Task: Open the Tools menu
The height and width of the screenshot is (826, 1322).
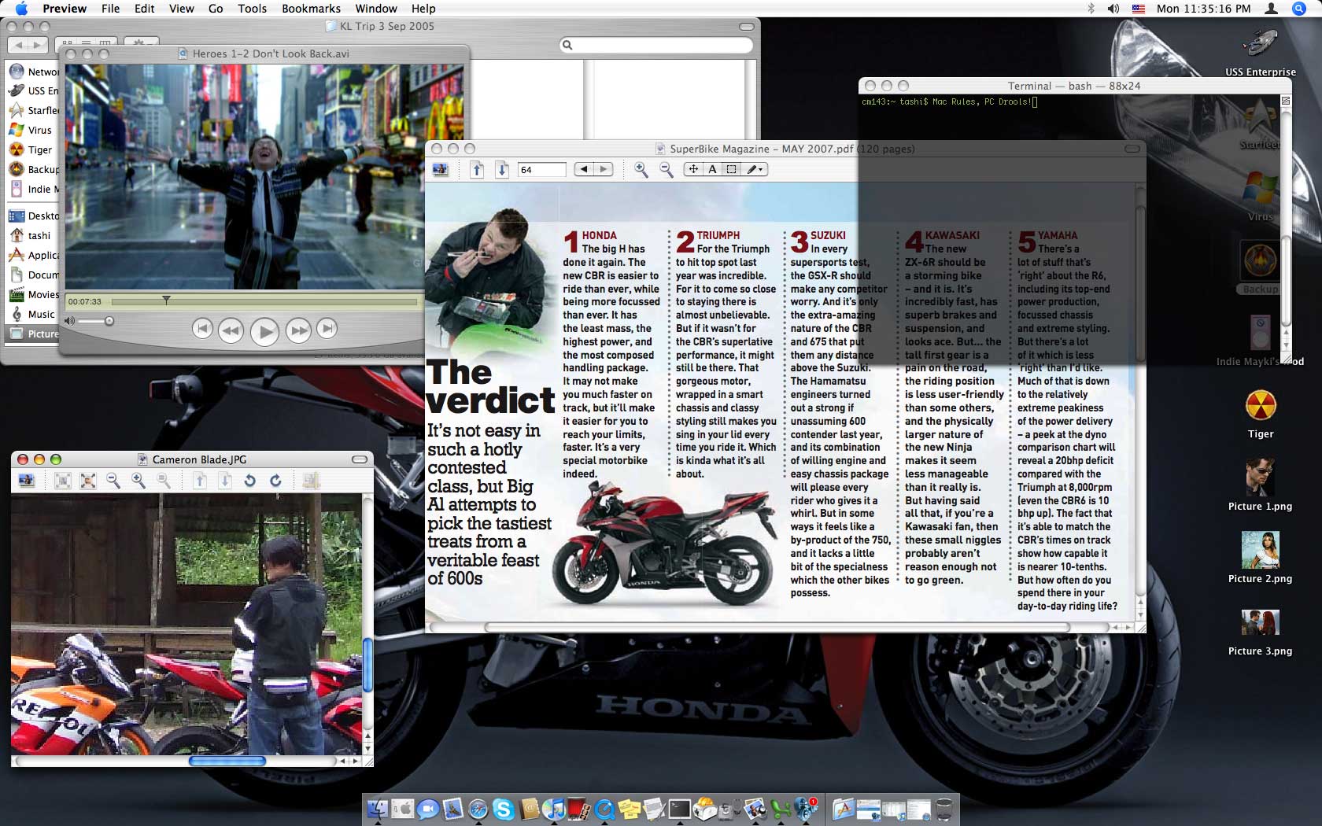Action: click(253, 9)
